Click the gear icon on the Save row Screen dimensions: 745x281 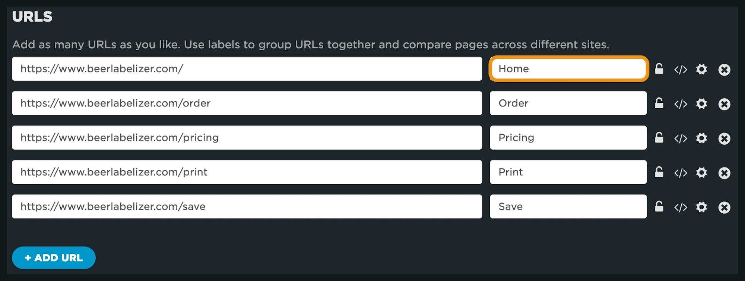701,207
